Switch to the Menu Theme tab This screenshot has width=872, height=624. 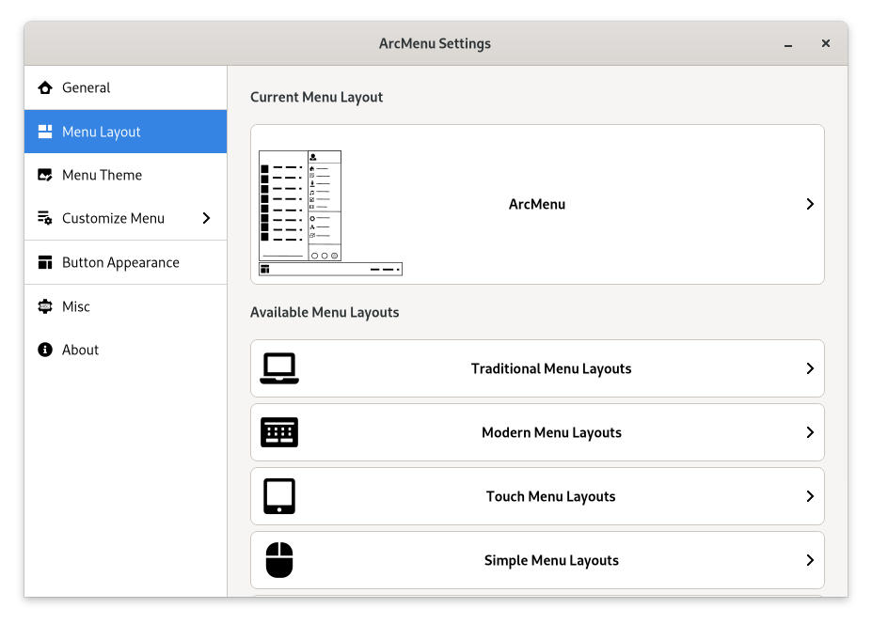pos(102,176)
